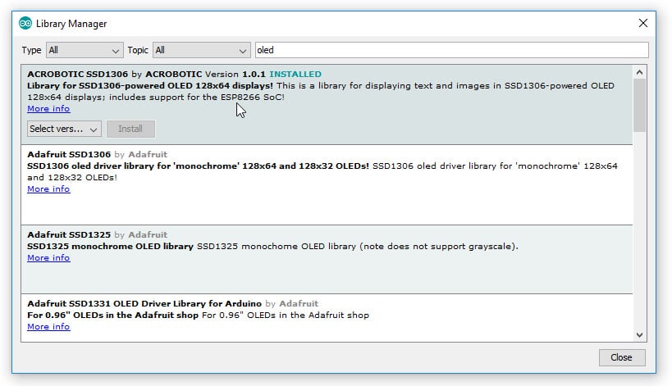Click the scrollbar up arrow
The width and height of the screenshot is (672, 386).
(639, 72)
